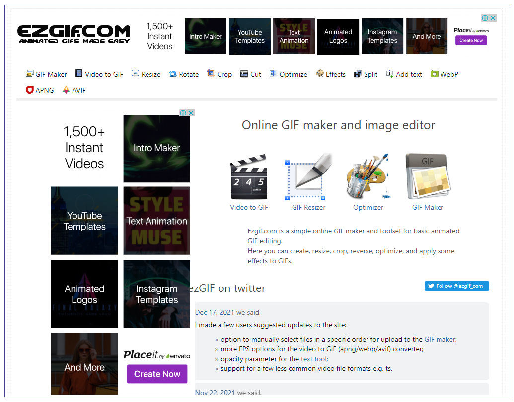
Task: Select Resize in the navigation bar
Action: [146, 74]
